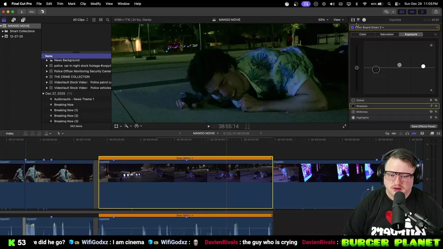443x249 pixels.
Task: Select the Exposure tab
Action: [411, 34]
